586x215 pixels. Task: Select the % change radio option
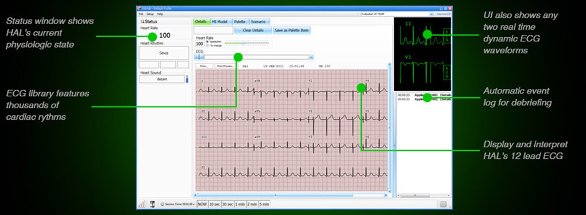(x=207, y=45)
